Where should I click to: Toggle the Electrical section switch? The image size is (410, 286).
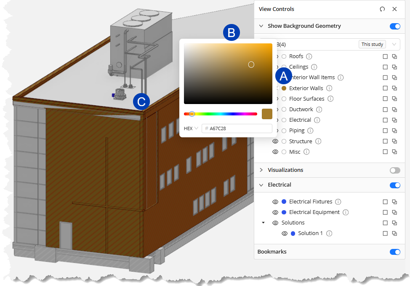pyautogui.click(x=395, y=185)
